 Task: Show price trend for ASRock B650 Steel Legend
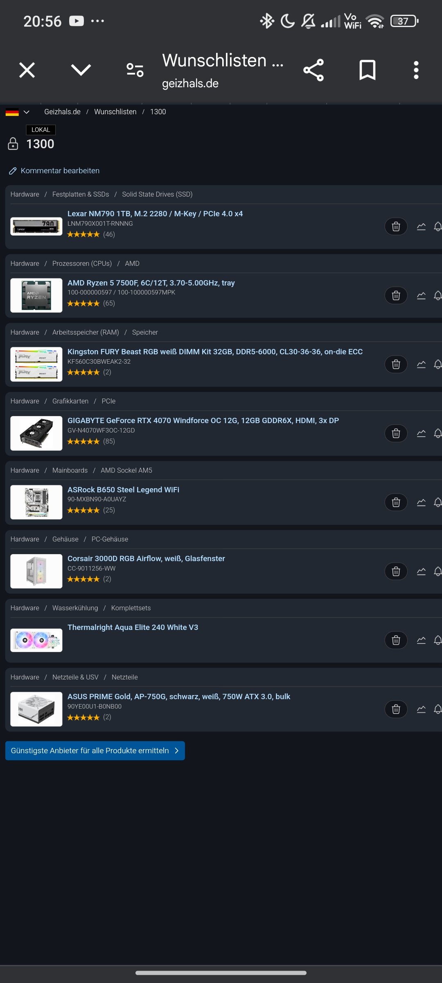click(x=421, y=502)
